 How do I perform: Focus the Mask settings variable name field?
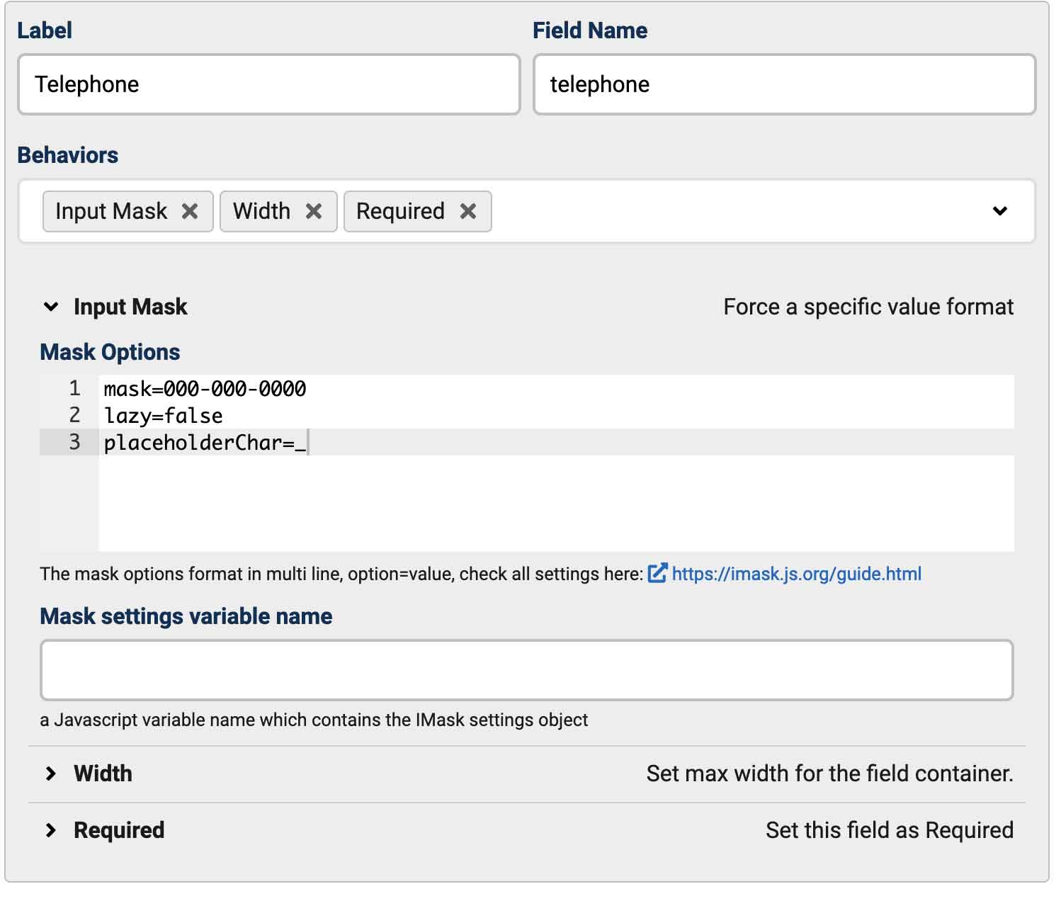click(526, 670)
